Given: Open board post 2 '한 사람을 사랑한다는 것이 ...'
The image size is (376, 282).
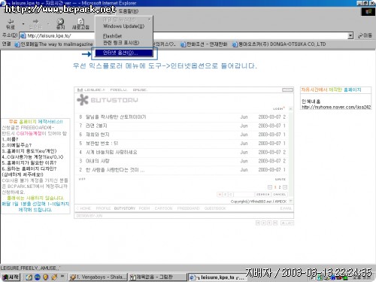Looking at the screenshot, I should tap(115, 170).
